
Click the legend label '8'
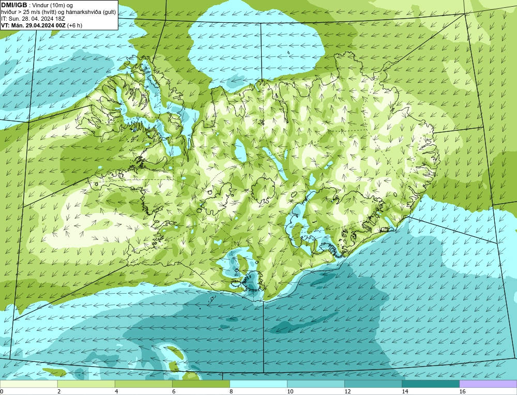point(231,391)
